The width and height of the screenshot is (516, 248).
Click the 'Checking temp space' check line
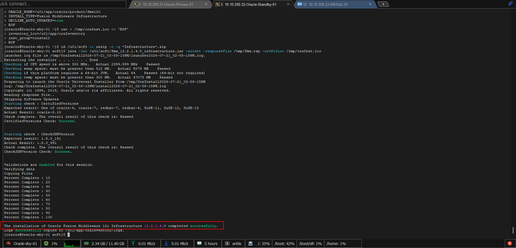point(88,77)
